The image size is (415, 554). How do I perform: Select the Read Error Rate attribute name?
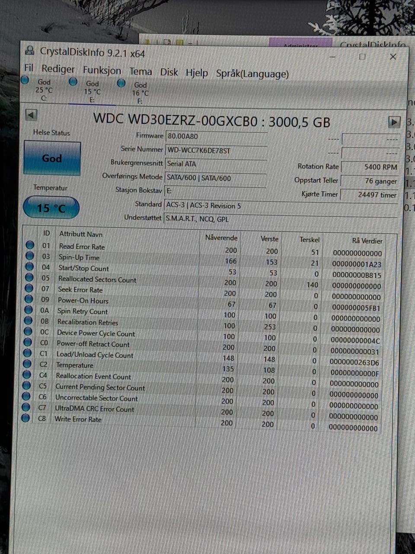point(82,247)
